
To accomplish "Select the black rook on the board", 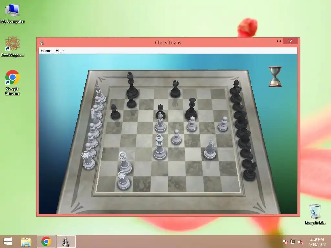I will click(x=176, y=89).
